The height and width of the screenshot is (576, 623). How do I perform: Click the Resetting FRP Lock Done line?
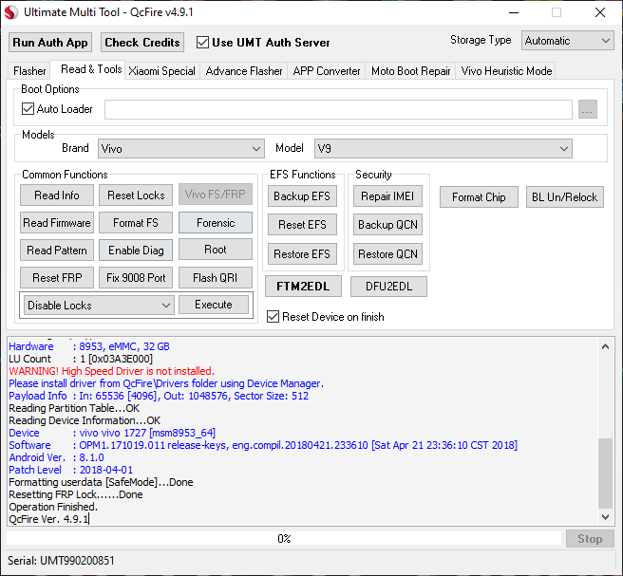(x=76, y=494)
